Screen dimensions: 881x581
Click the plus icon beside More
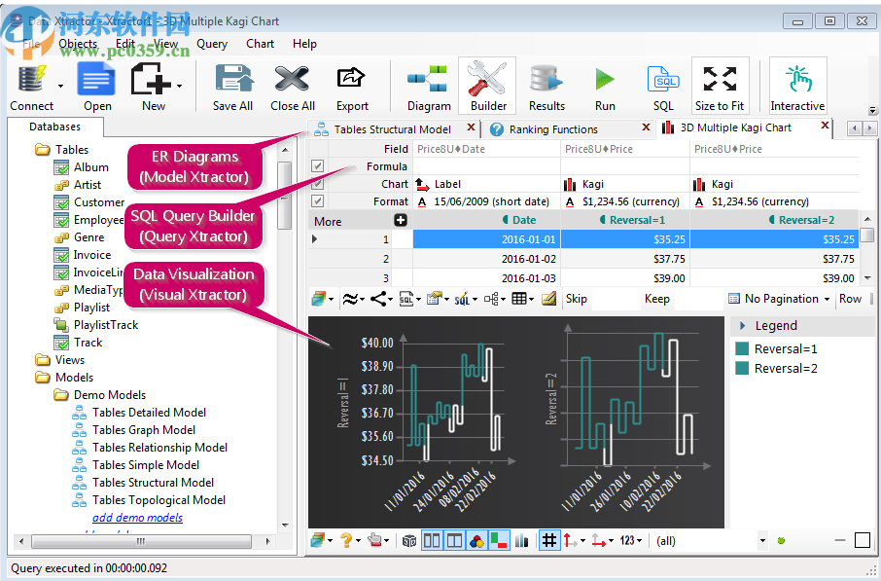click(x=400, y=220)
